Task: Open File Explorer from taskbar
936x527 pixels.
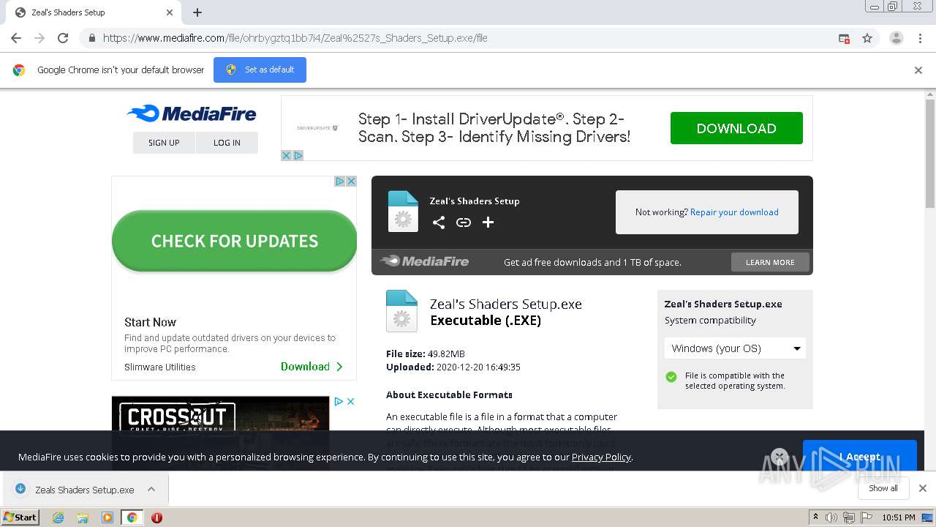Action: click(83, 517)
